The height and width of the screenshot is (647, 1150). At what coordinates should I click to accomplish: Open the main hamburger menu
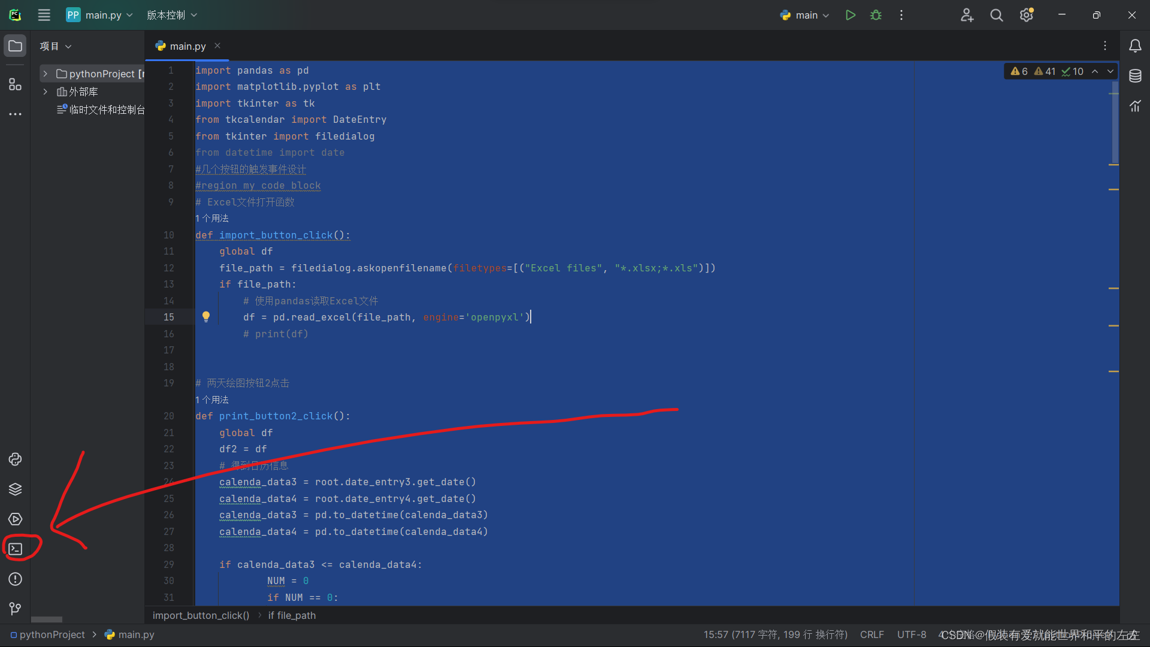coord(44,15)
